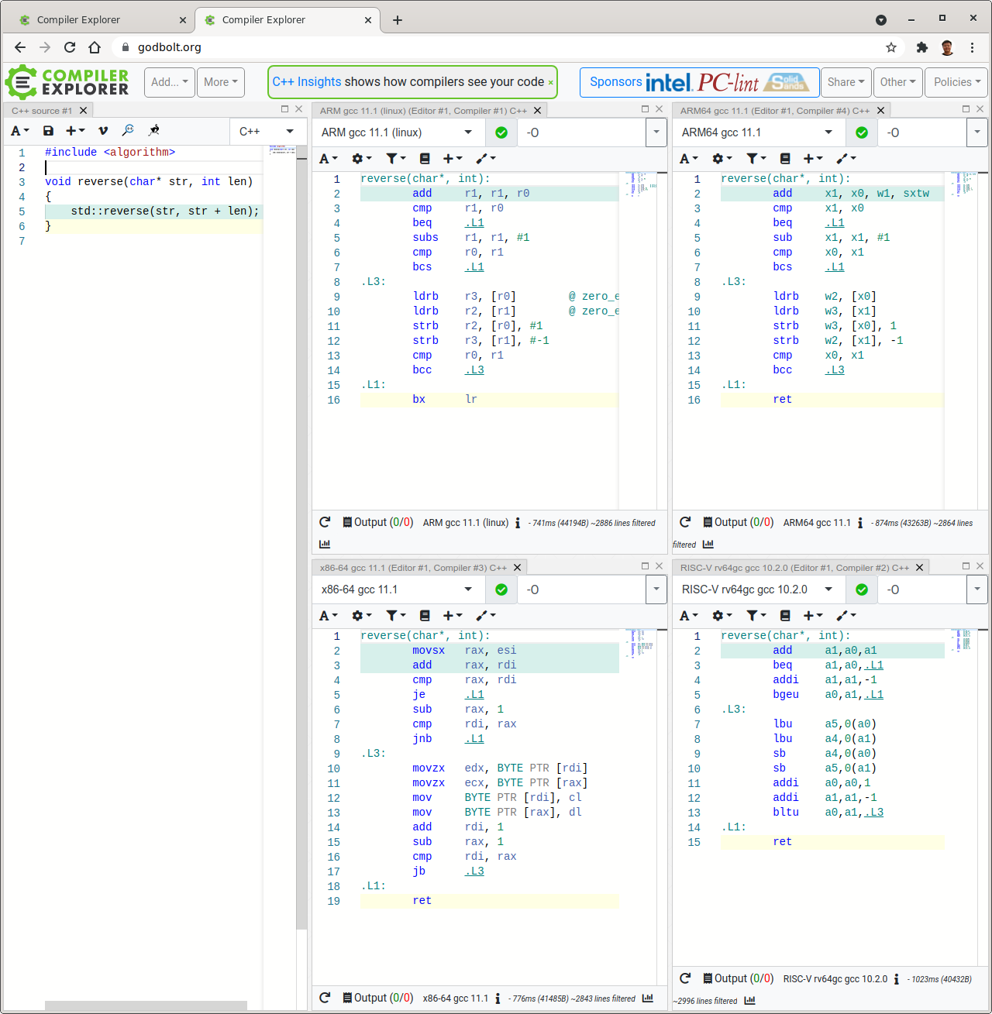This screenshot has height=1014, width=992.
Task: Click source editor horizontal scrollbar
Action: [146, 1005]
